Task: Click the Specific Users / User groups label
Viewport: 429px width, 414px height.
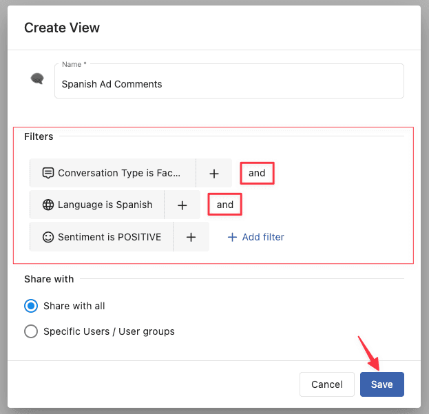Action: coord(109,331)
